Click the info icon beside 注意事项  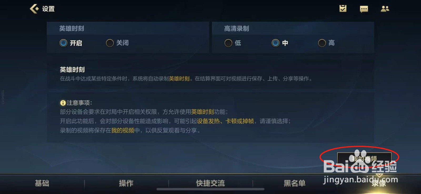click(63, 103)
